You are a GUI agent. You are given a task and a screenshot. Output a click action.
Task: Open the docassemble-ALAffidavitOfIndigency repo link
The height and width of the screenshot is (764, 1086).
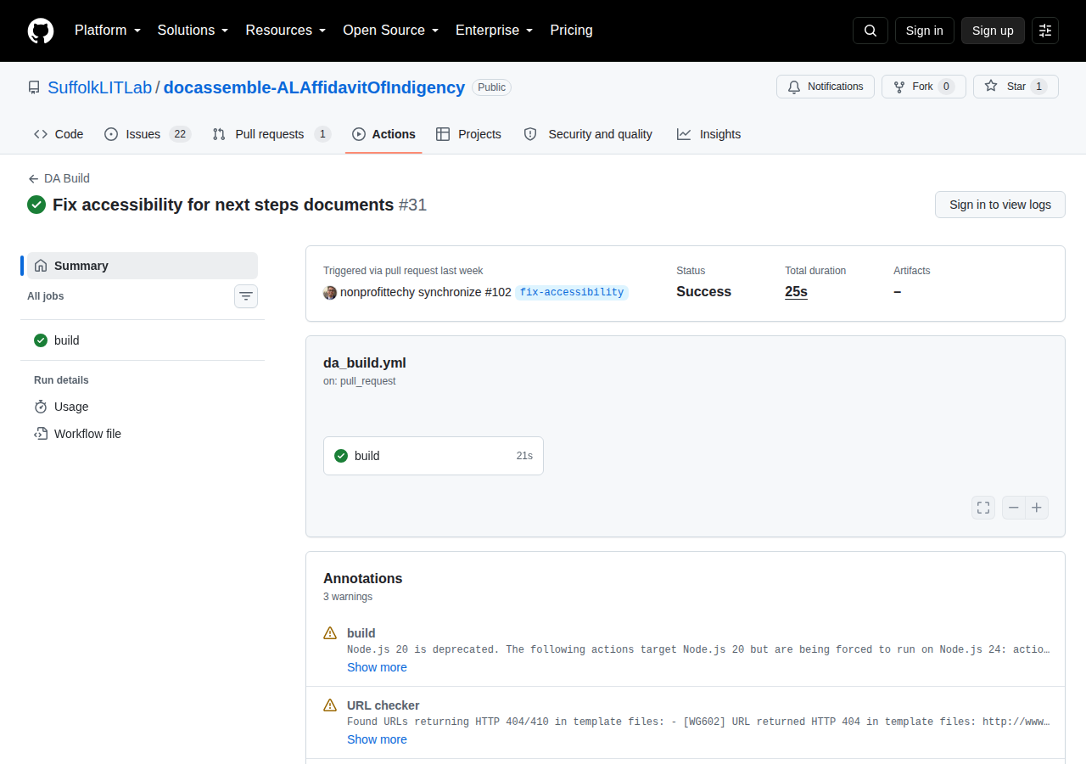coord(314,87)
